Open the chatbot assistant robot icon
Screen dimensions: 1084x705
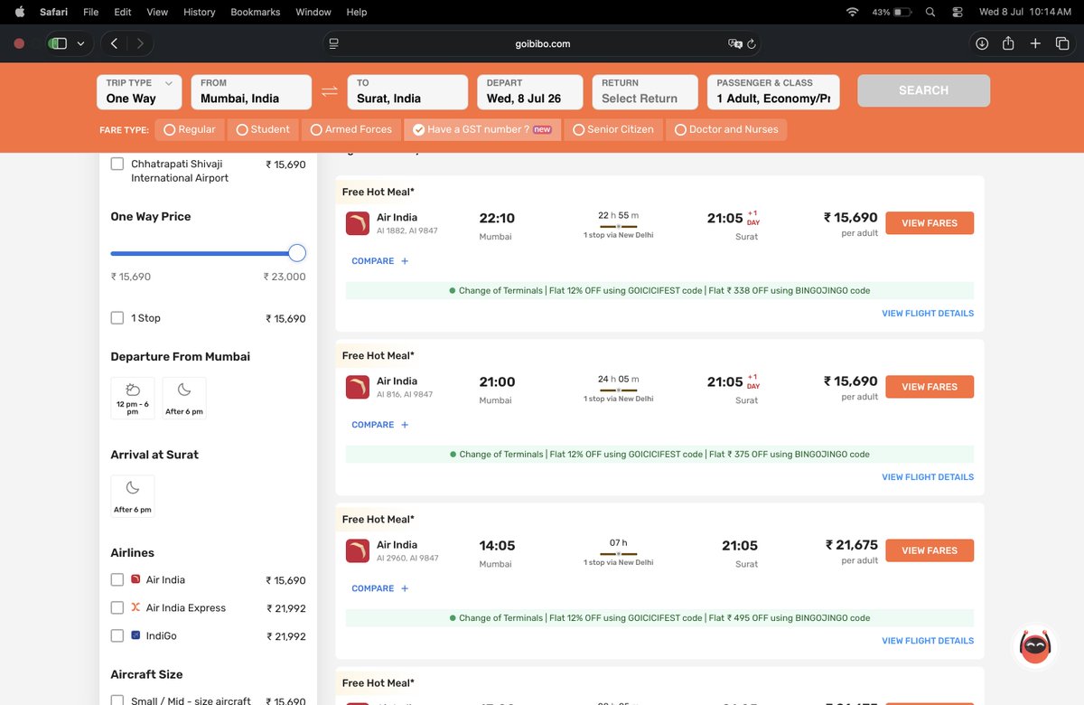(1035, 645)
